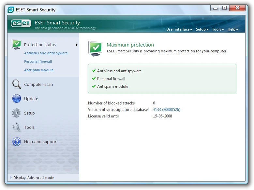Click the ESET logo in header

(x=21, y=23)
